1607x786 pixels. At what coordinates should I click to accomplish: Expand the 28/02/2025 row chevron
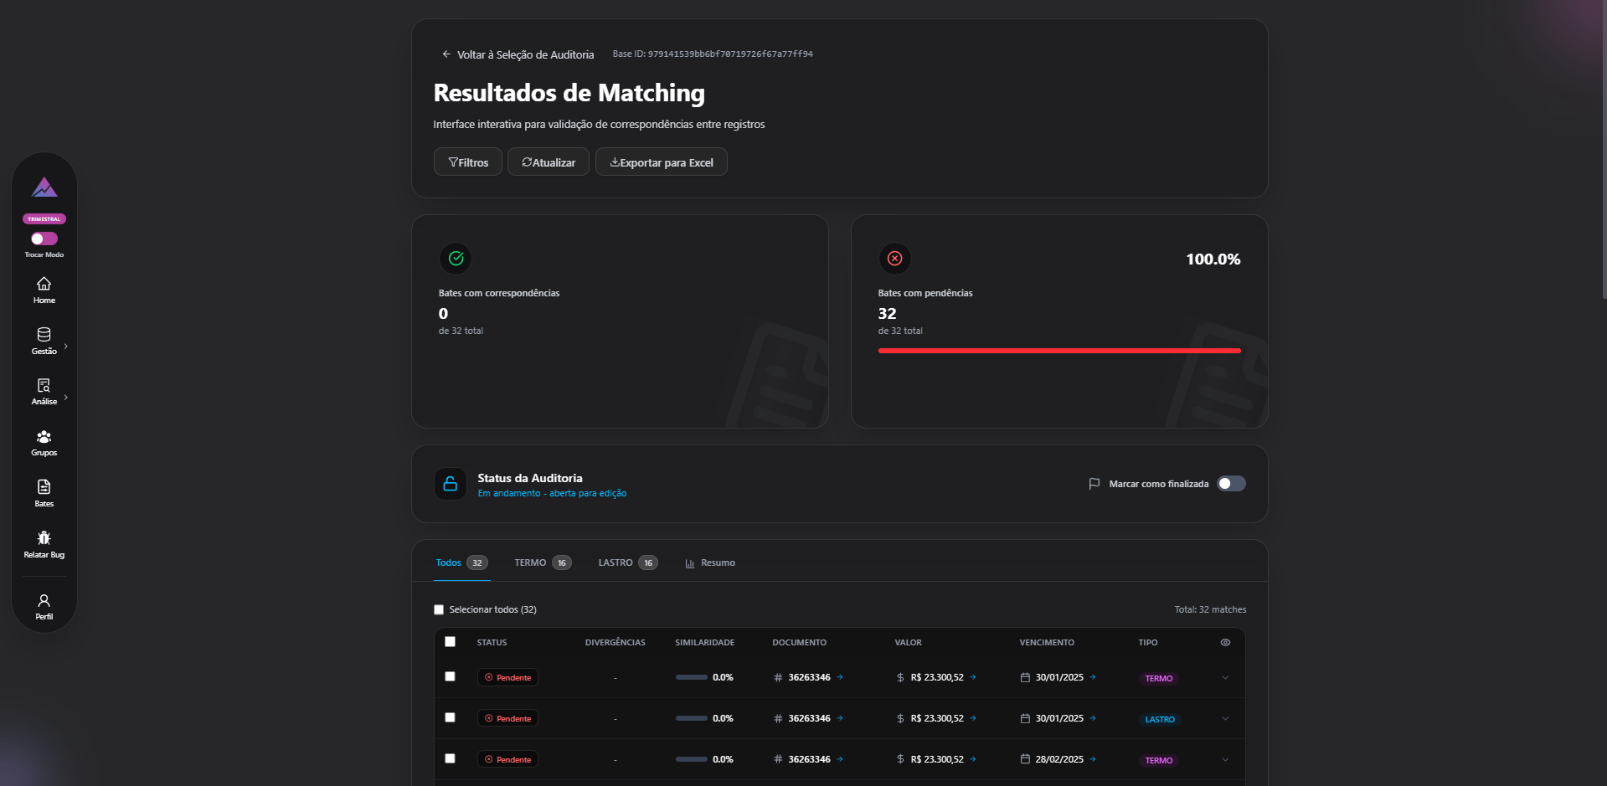[x=1225, y=760]
